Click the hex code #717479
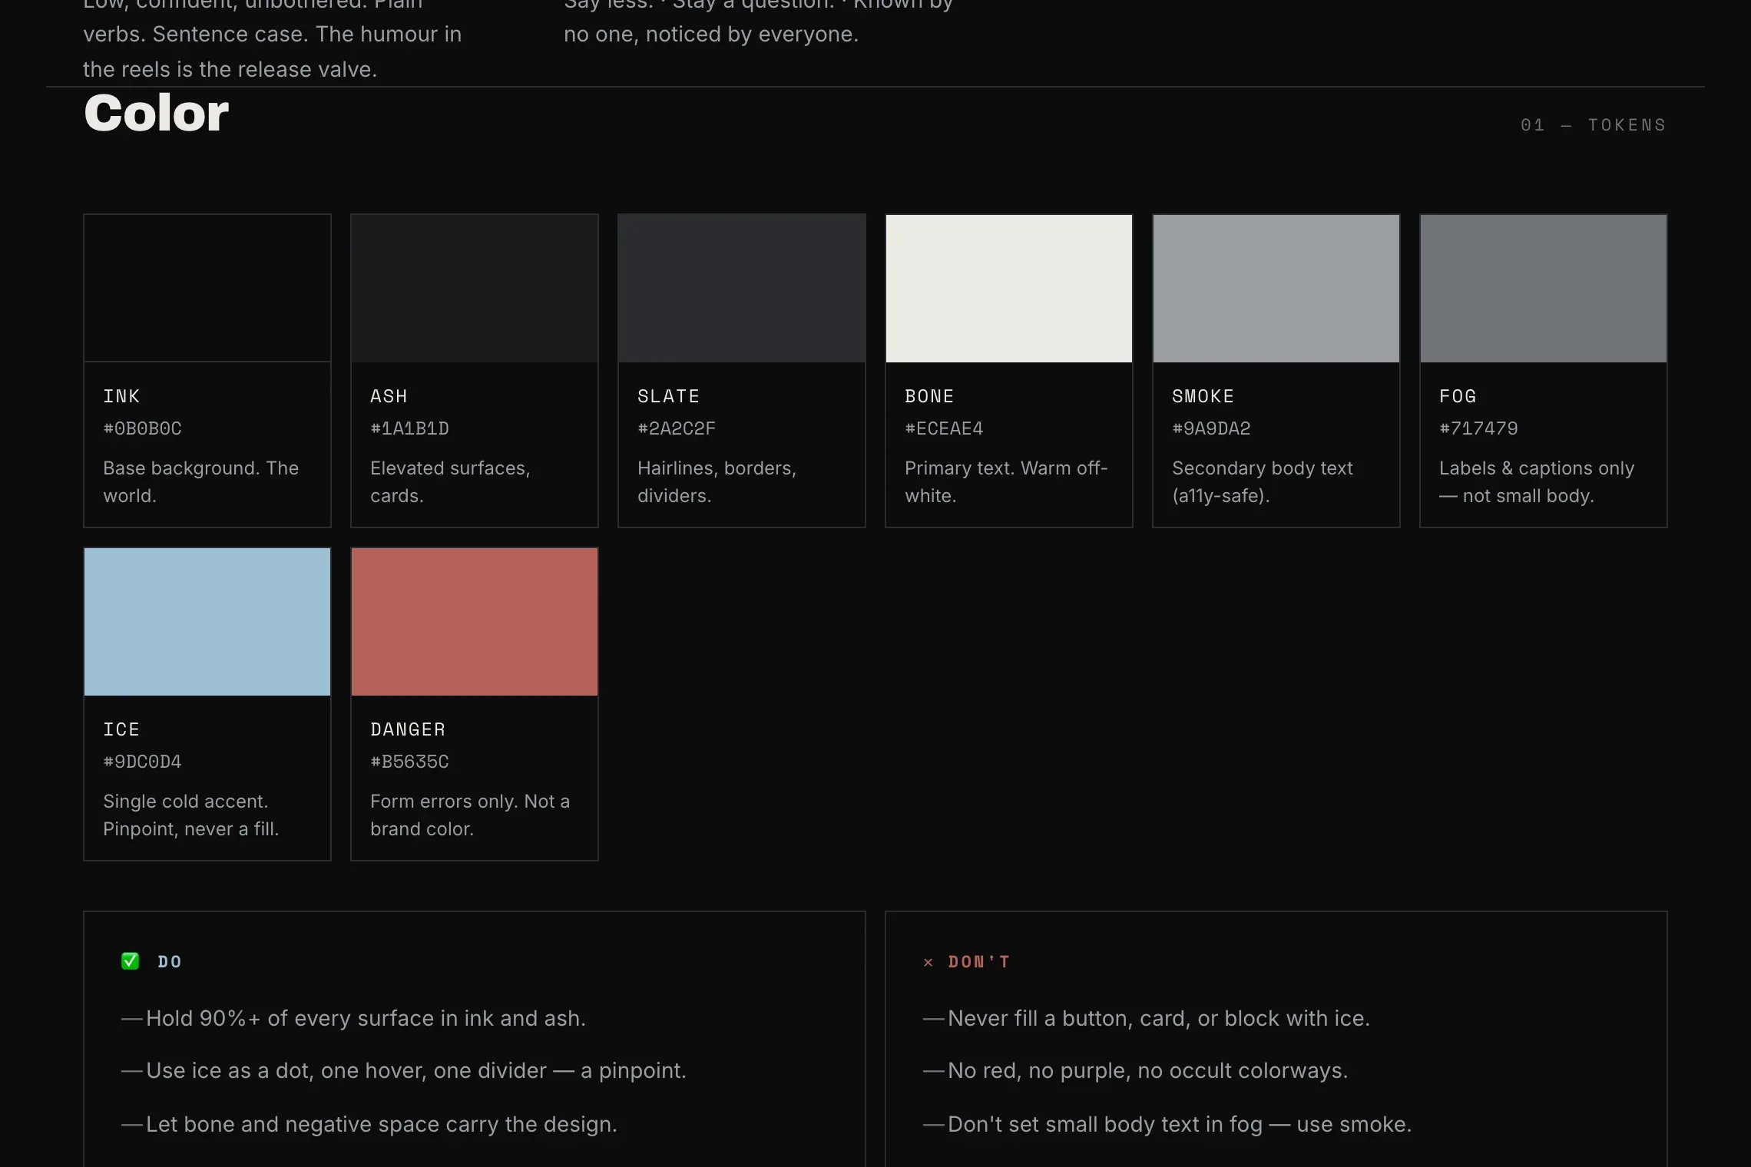 pos(1478,428)
